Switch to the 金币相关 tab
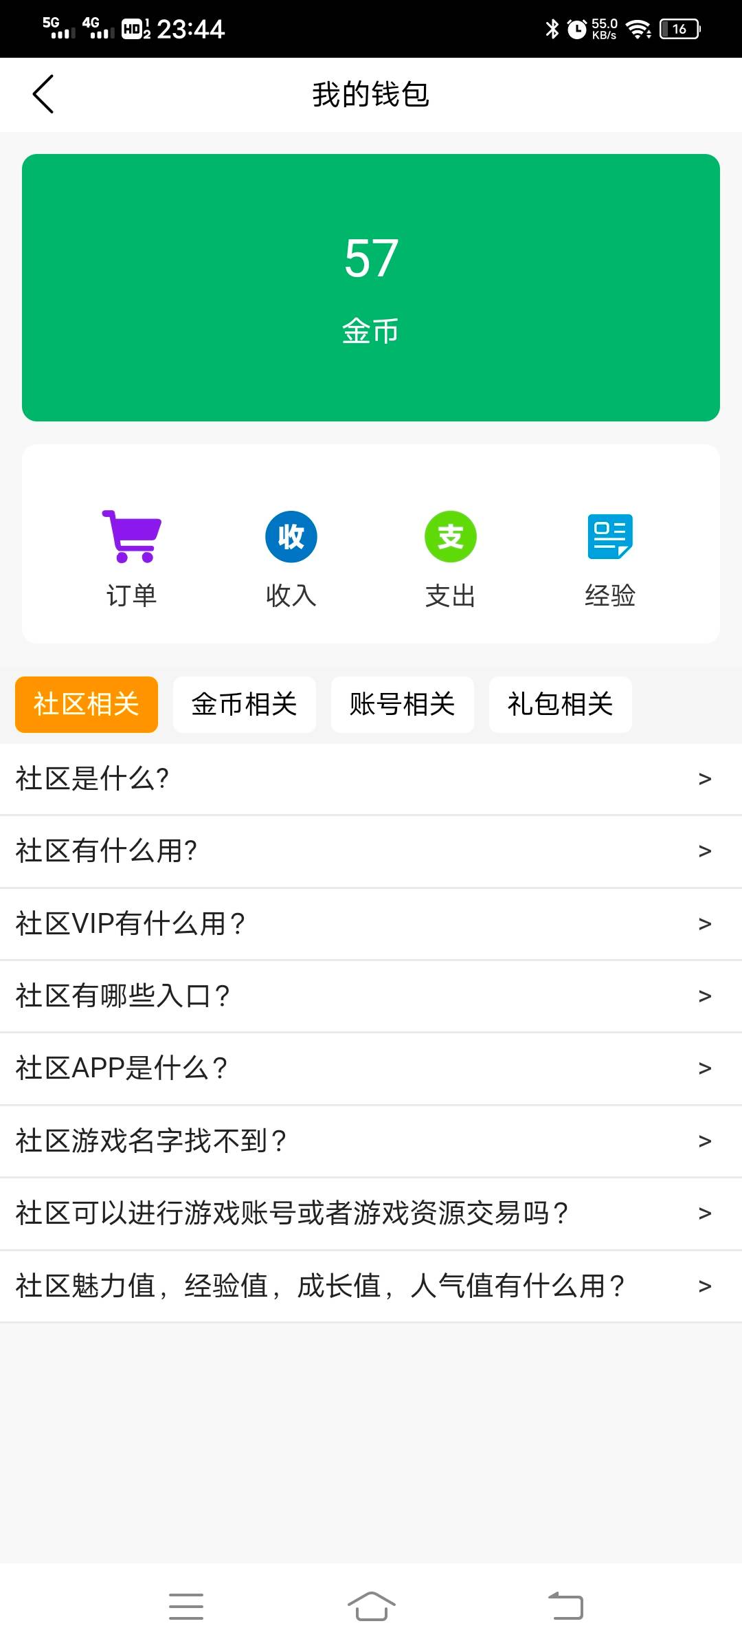 (245, 704)
